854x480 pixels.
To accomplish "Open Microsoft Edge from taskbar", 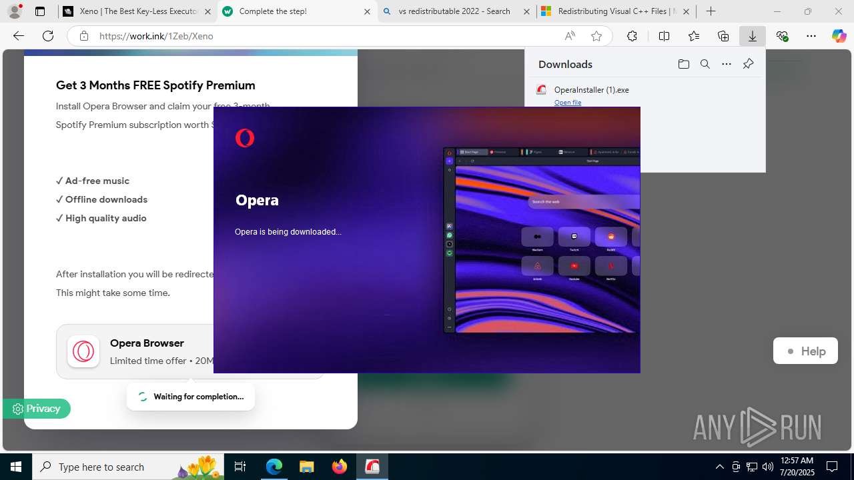I will (x=274, y=467).
